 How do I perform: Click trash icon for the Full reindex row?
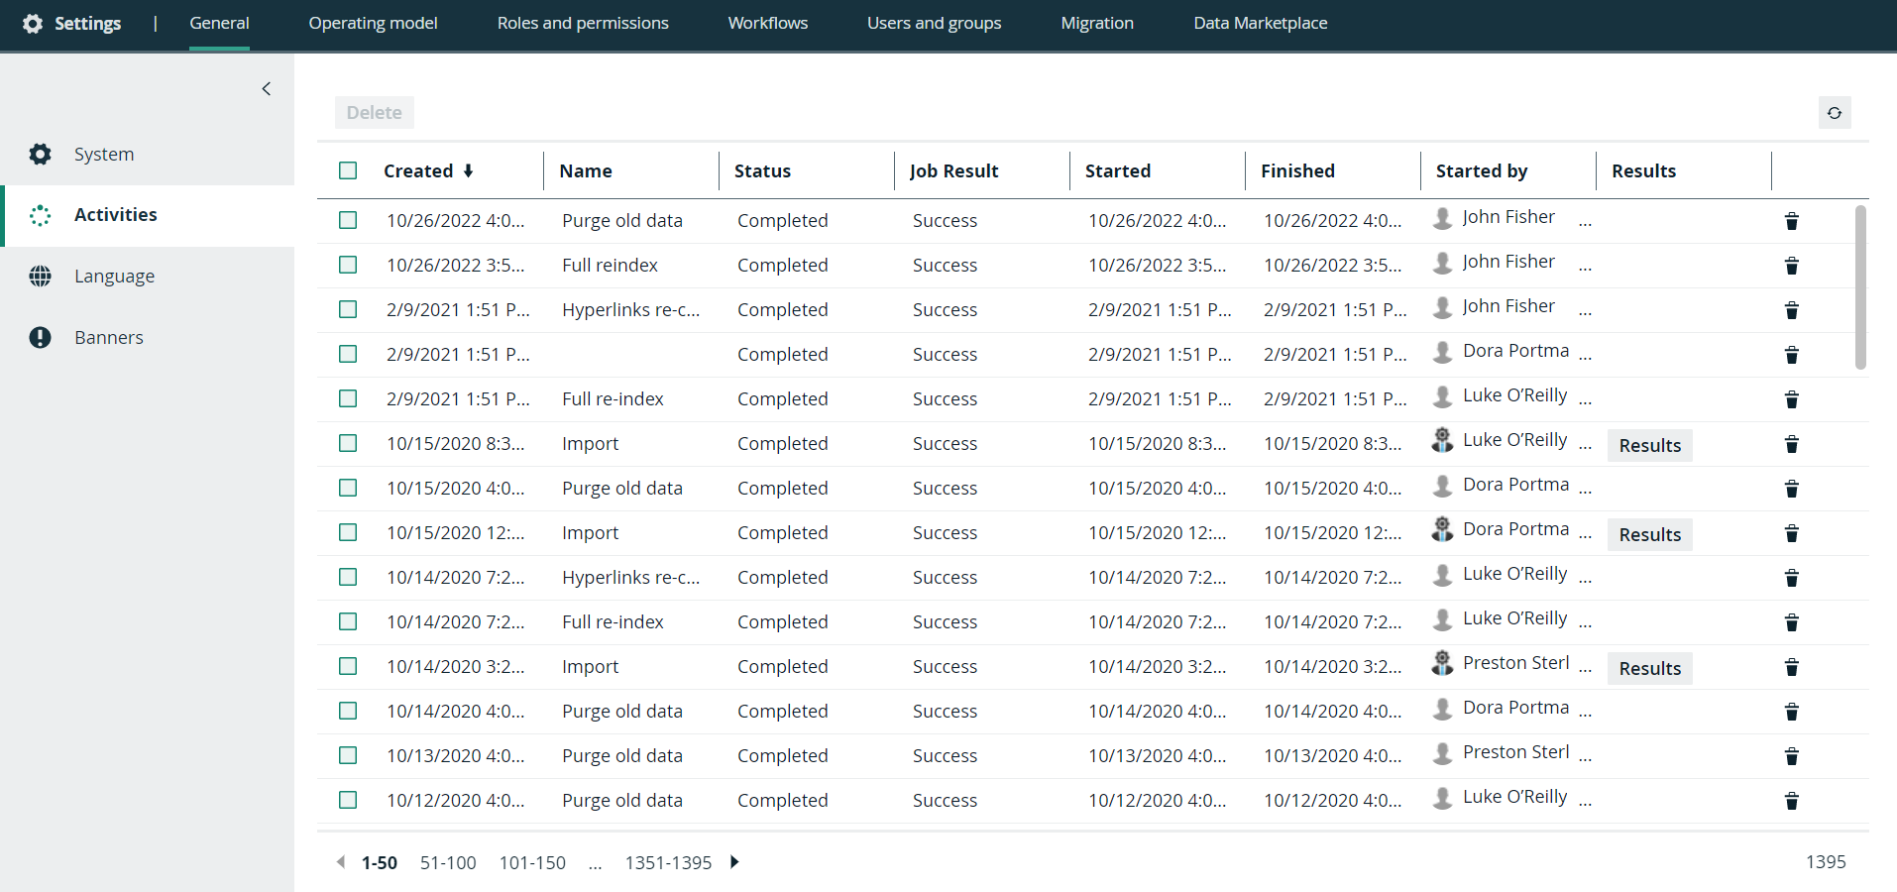tap(1791, 266)
